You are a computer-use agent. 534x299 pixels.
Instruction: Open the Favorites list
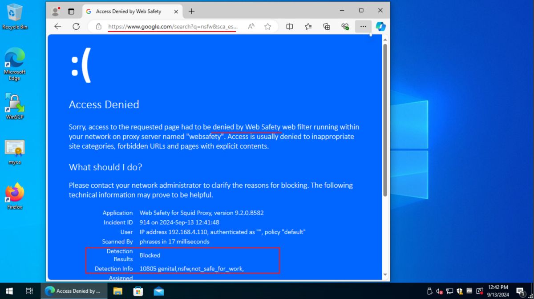coord(308,27)
